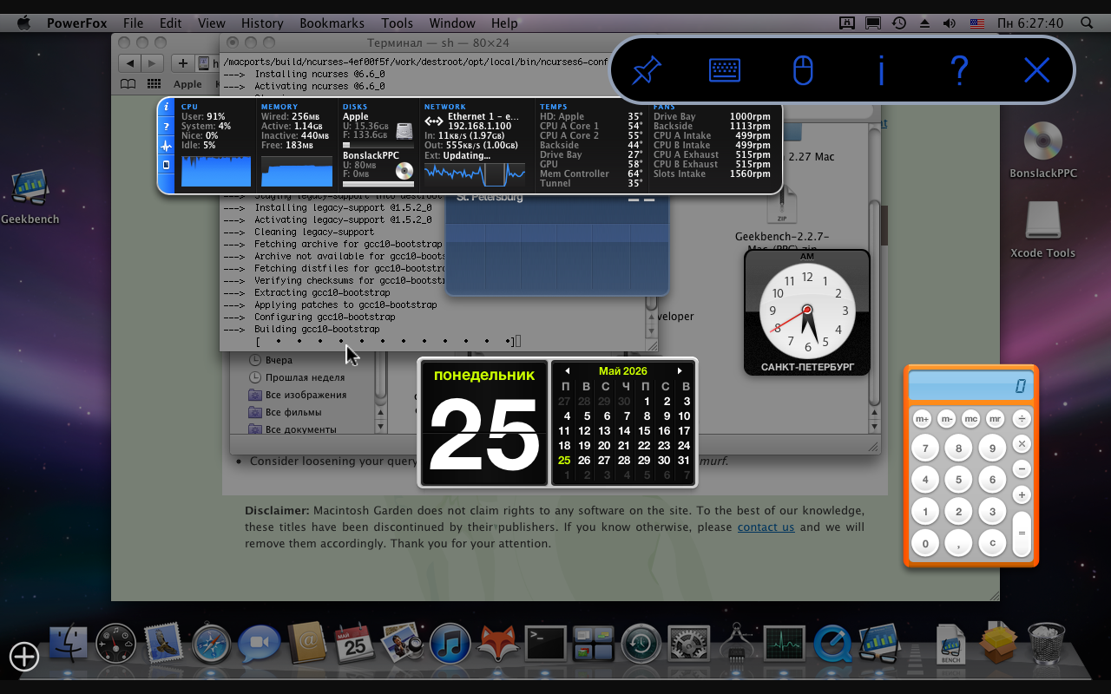The width and height of the screenshot is (1111, 694).
Task: Open Activity Monitor in the Dock
Action: click(x=784, y=645)
